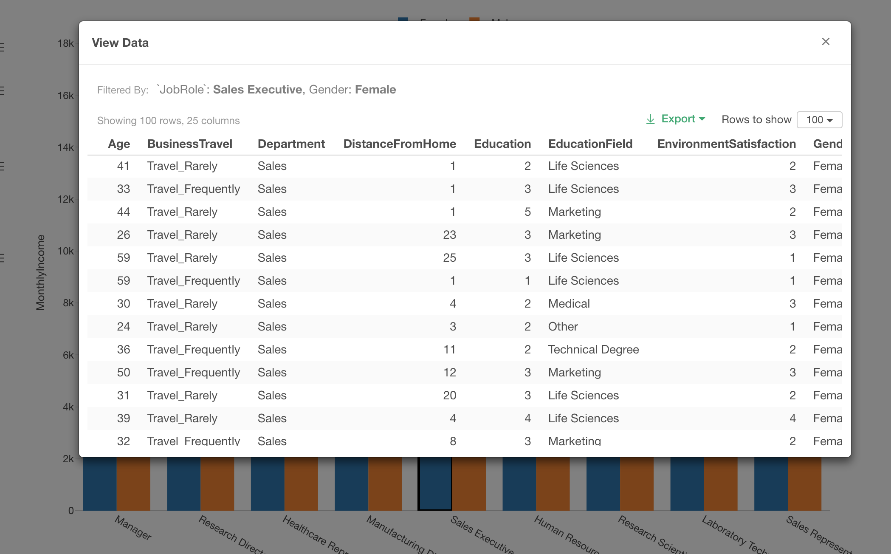Click DistanceFromHome value 23
891x554 pixels.
click(449, 235)
